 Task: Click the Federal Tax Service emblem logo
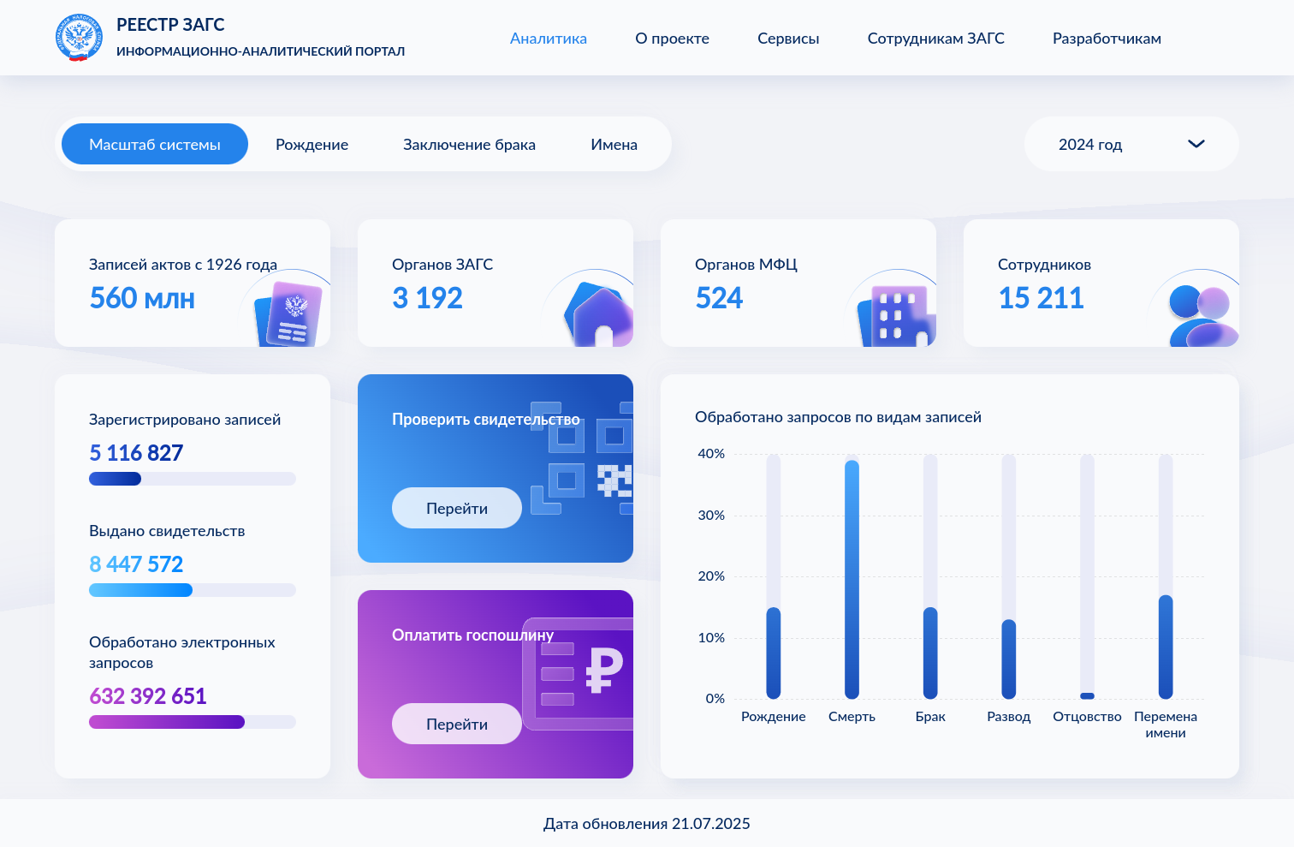79,38
